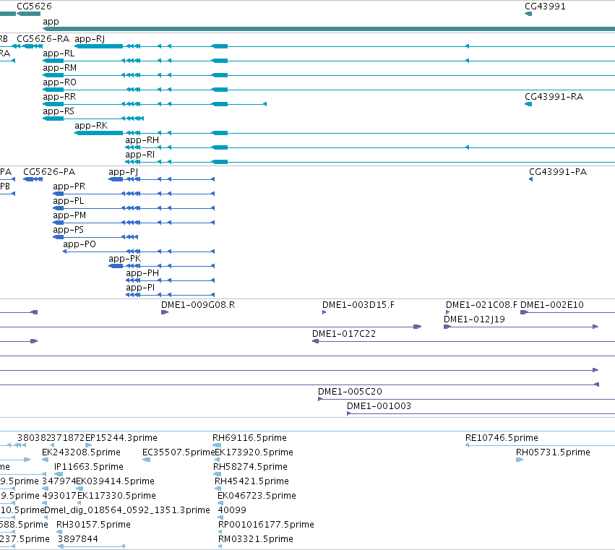This screenshot has width=615, height=550.
Task: Select the DME1-012J19 clone label
Action: 474,319
